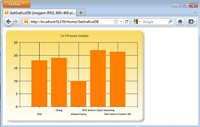The image size is (200, 127).
Task: Open the list all tabs arrow
Action: click(x=195, y=12)
